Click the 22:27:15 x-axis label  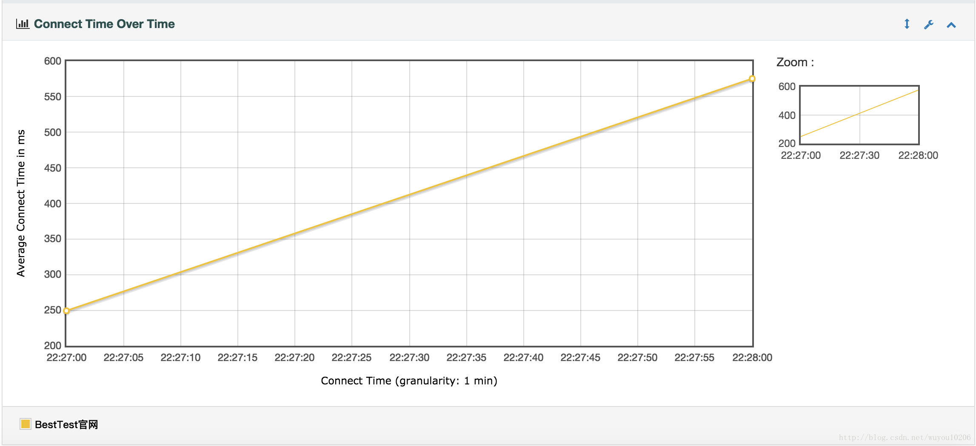[x=237, y=358]
